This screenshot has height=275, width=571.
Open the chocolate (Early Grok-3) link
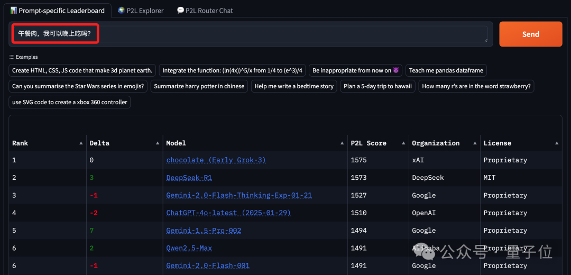click(216, 160)
